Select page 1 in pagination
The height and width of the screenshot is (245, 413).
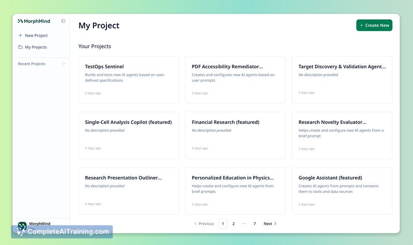[223, 224]
